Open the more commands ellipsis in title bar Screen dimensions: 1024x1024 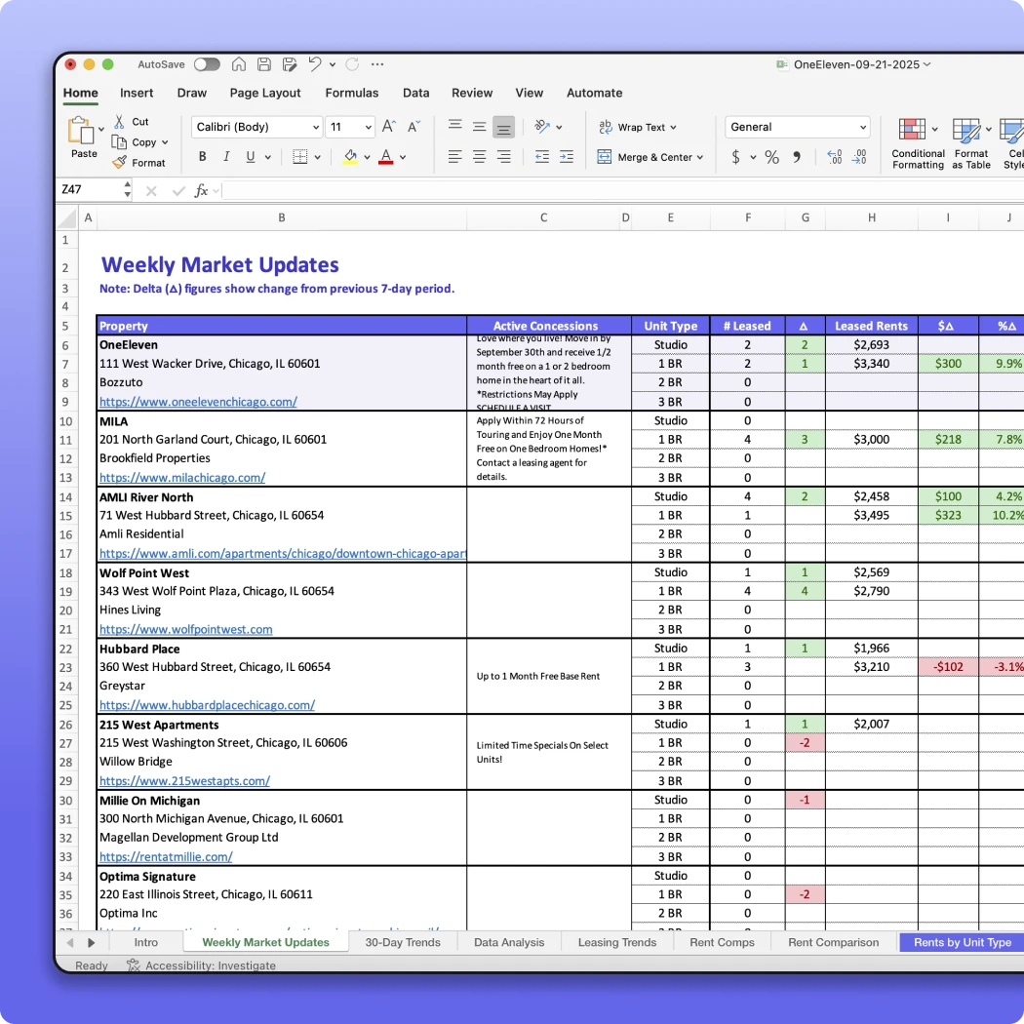377,64
